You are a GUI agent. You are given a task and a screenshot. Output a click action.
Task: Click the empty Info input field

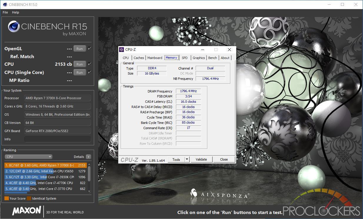pyautogui.click(x=57, y=139)
